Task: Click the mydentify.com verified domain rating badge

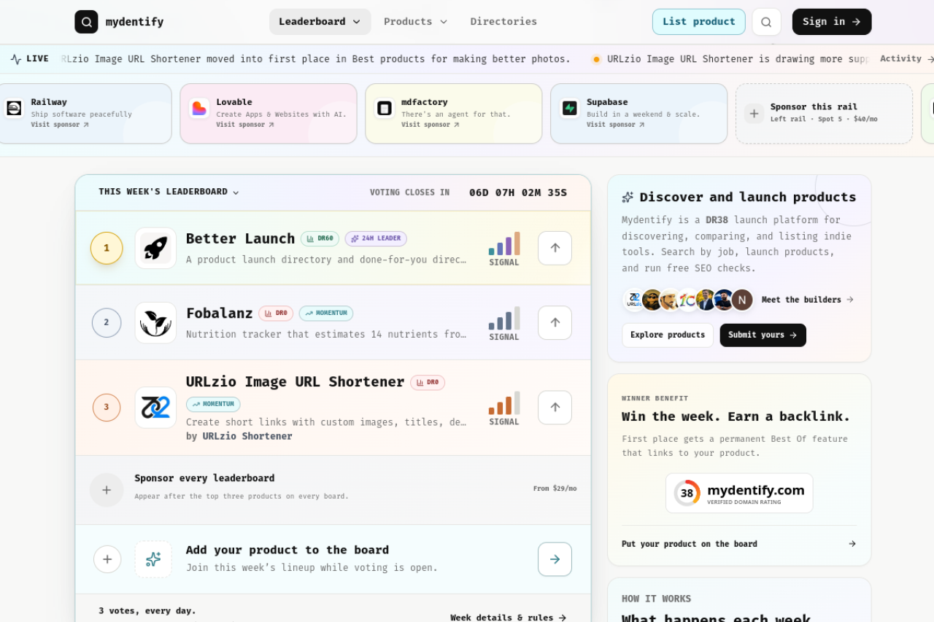Action: point(739,493)
